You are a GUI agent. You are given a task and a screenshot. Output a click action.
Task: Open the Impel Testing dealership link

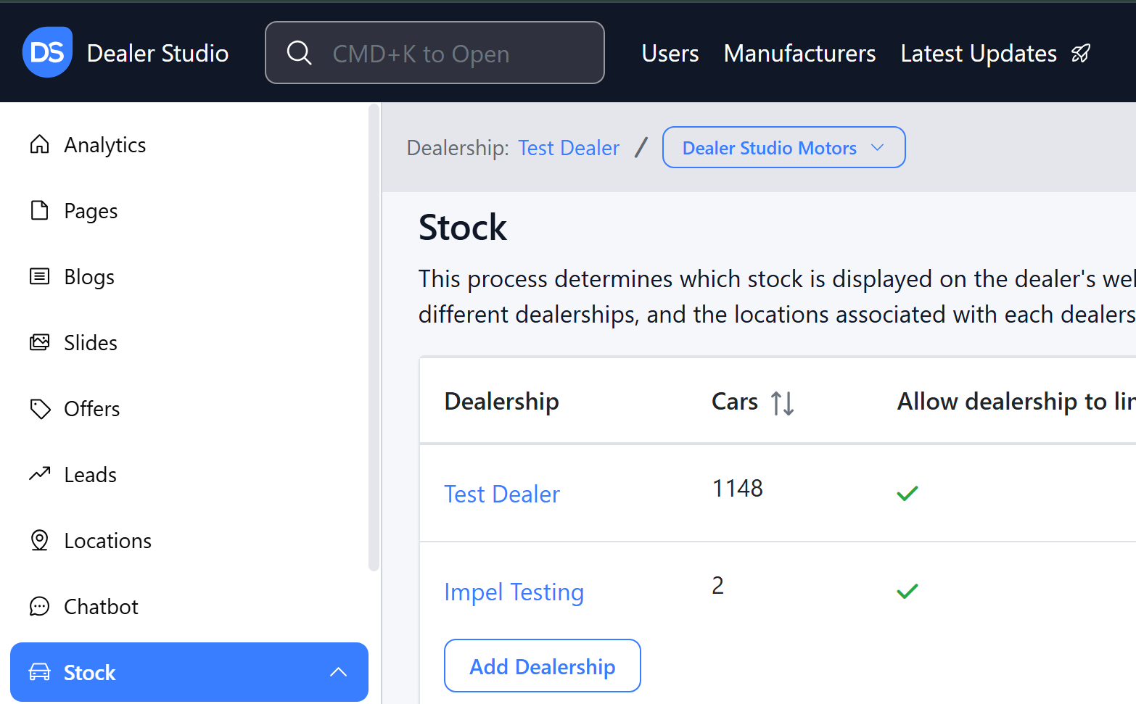[514, 592]
